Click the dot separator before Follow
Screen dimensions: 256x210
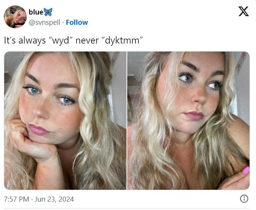(x=63, y=23)
